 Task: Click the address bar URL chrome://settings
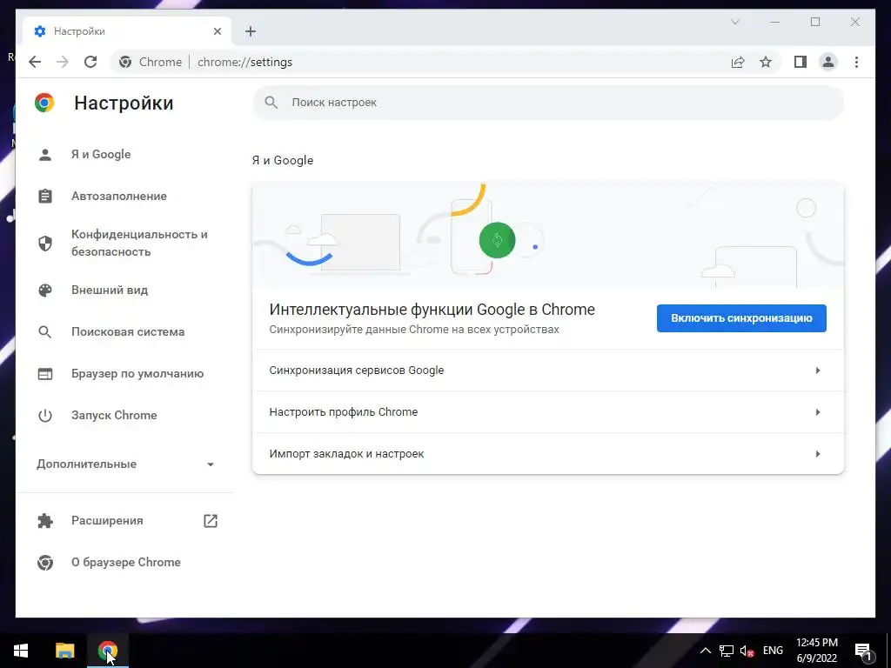(x=245, y=62)
